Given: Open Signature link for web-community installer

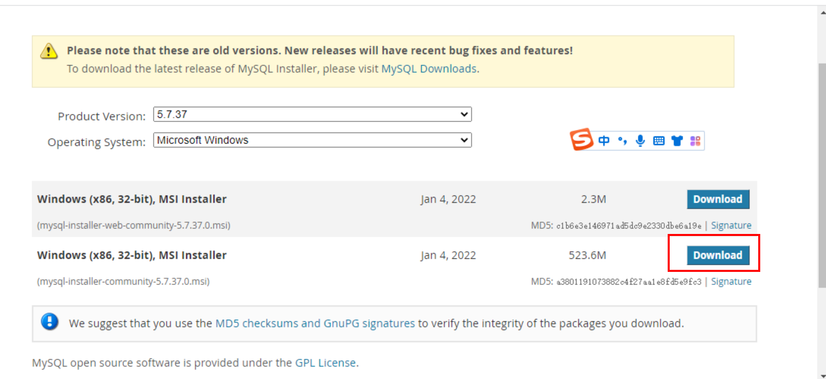Looking at the screenshot, I should (731, 225).
